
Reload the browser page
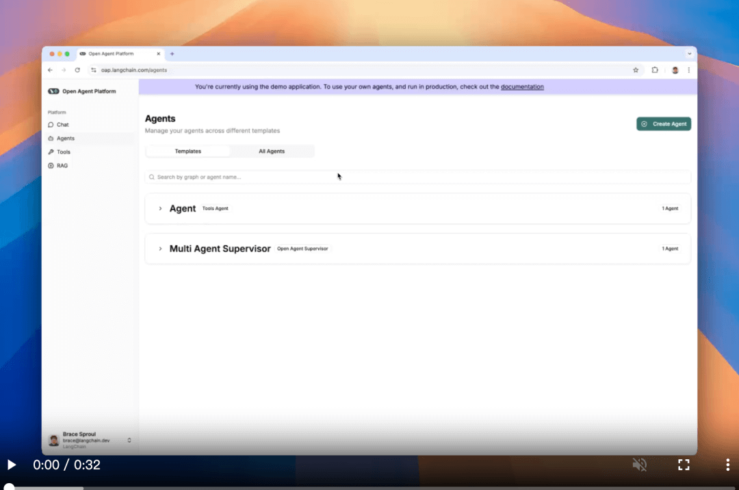(x=77, y=70)
